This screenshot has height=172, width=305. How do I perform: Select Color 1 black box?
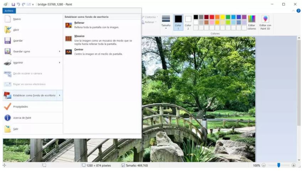click(178, 22)
